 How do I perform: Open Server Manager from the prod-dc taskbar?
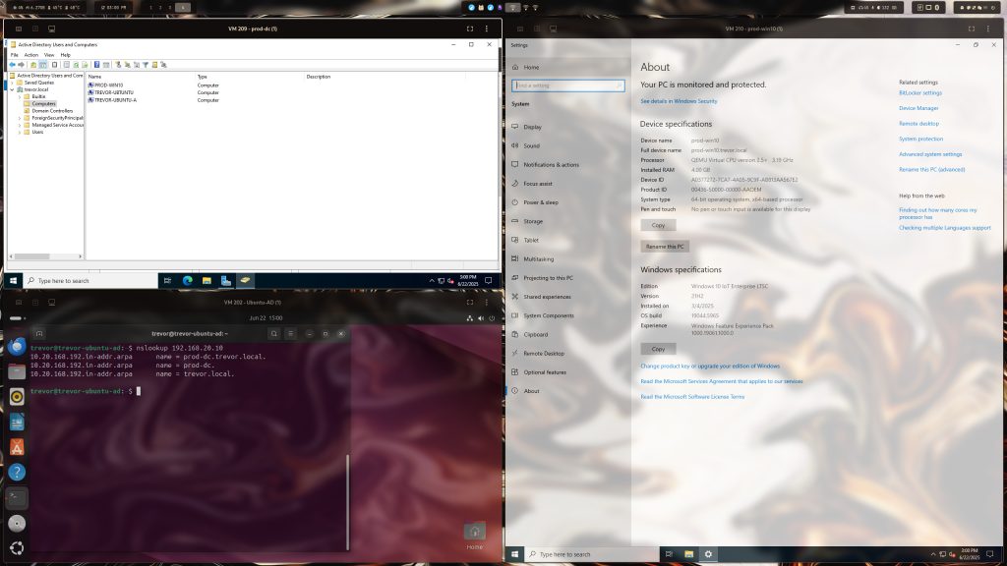[x=226, y=280]
